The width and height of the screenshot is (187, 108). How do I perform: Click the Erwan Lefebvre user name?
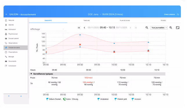tap(170, 14)
